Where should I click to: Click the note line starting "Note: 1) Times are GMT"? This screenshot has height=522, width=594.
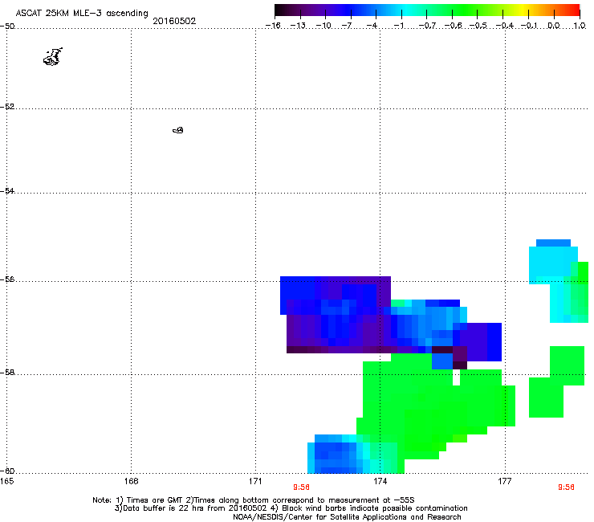click(254, 500)
